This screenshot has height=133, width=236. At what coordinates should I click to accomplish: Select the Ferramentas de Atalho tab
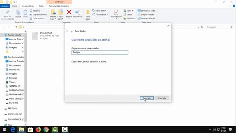[x=59, y=6]
